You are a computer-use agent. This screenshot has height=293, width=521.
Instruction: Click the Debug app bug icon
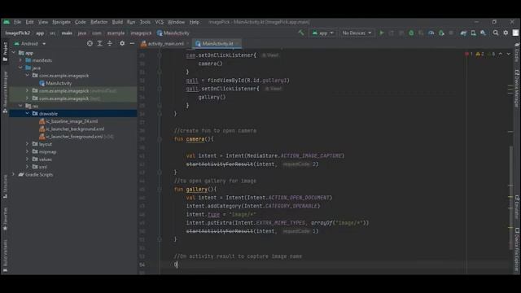tap(411, 33)
